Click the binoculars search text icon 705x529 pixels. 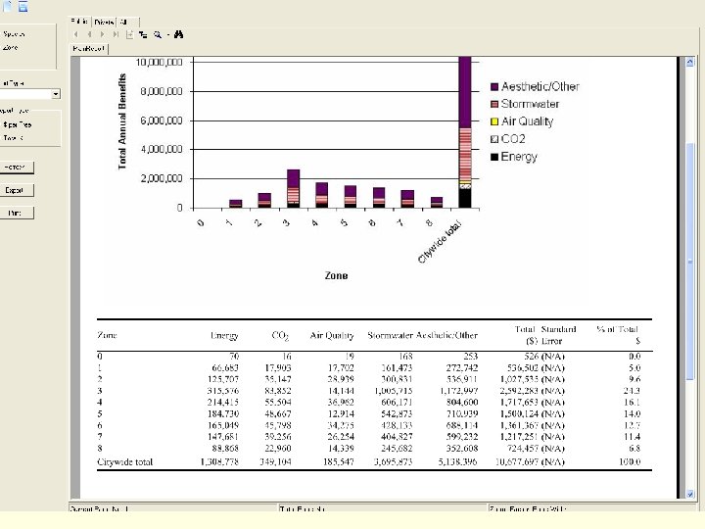click(178, 34)
